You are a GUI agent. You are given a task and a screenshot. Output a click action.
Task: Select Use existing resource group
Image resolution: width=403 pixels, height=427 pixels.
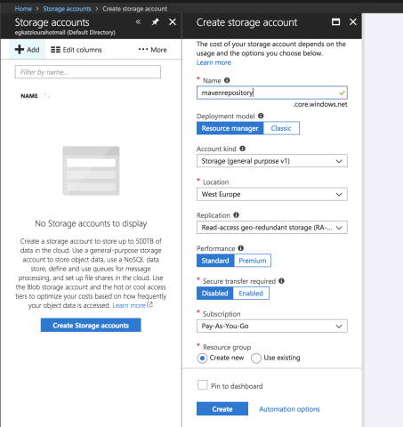pos(256,359)
